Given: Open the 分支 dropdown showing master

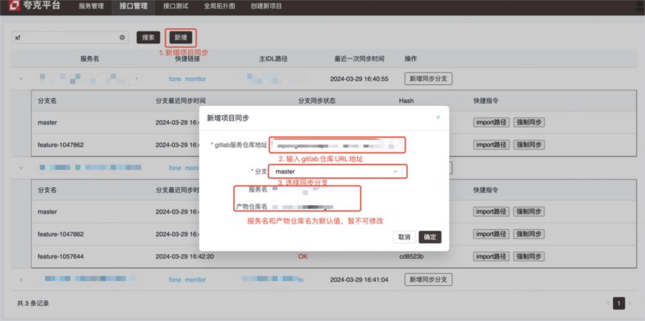Looking at the screenshot, I should click(337, 171).
